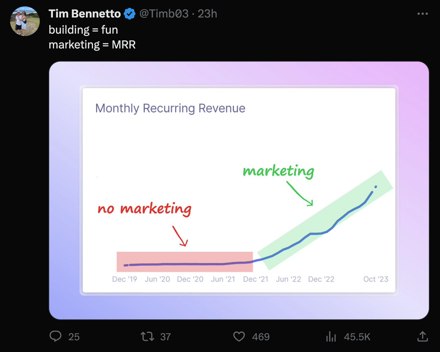Like the tweet with the heart icon
The width and height of the screenshot is (440, 352).
pyautogui.click(x=239, y=336)
